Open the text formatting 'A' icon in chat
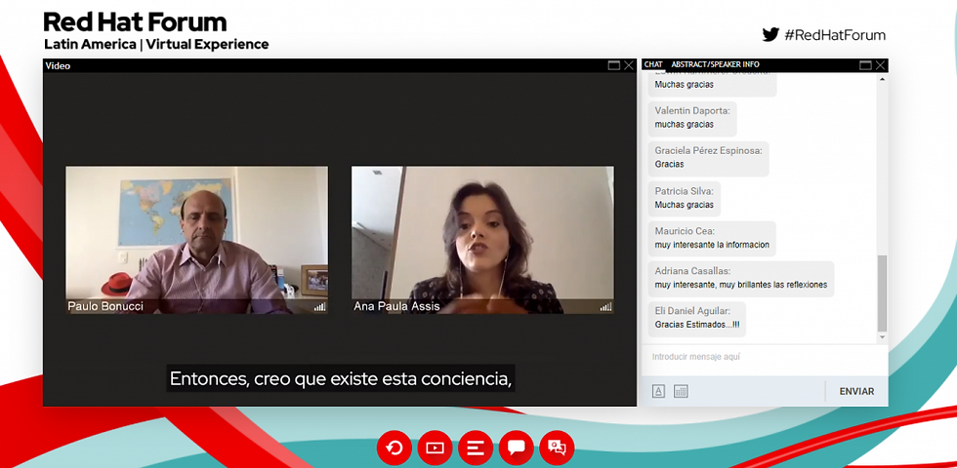 (x=658, y=391)
